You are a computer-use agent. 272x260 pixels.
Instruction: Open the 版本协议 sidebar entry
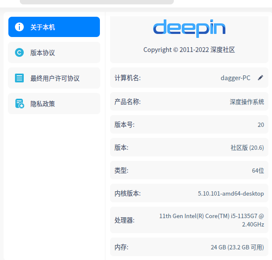54,52
